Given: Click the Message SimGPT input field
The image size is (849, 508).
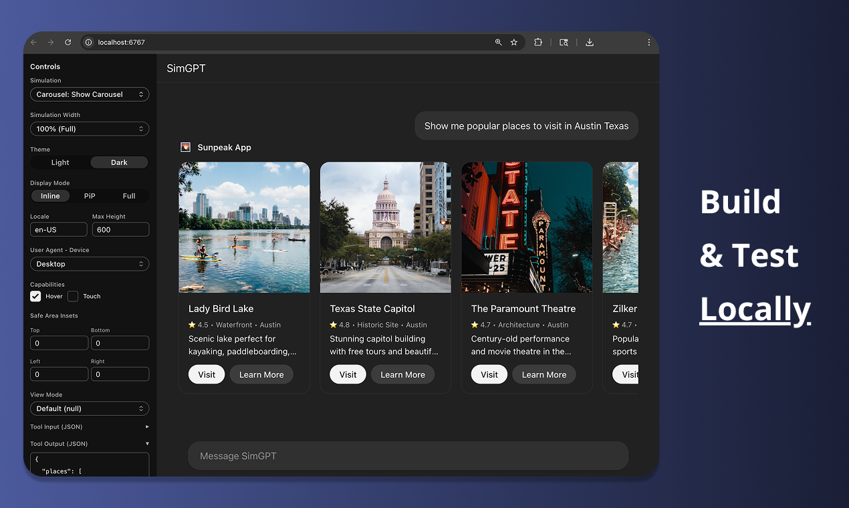Looking at the screenshot, I should [x=408, y=455].
